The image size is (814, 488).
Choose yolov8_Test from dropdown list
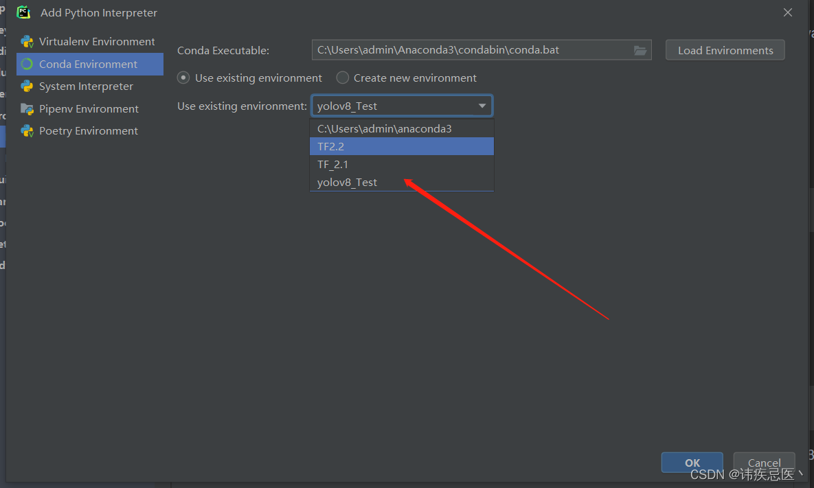point(402,182)
